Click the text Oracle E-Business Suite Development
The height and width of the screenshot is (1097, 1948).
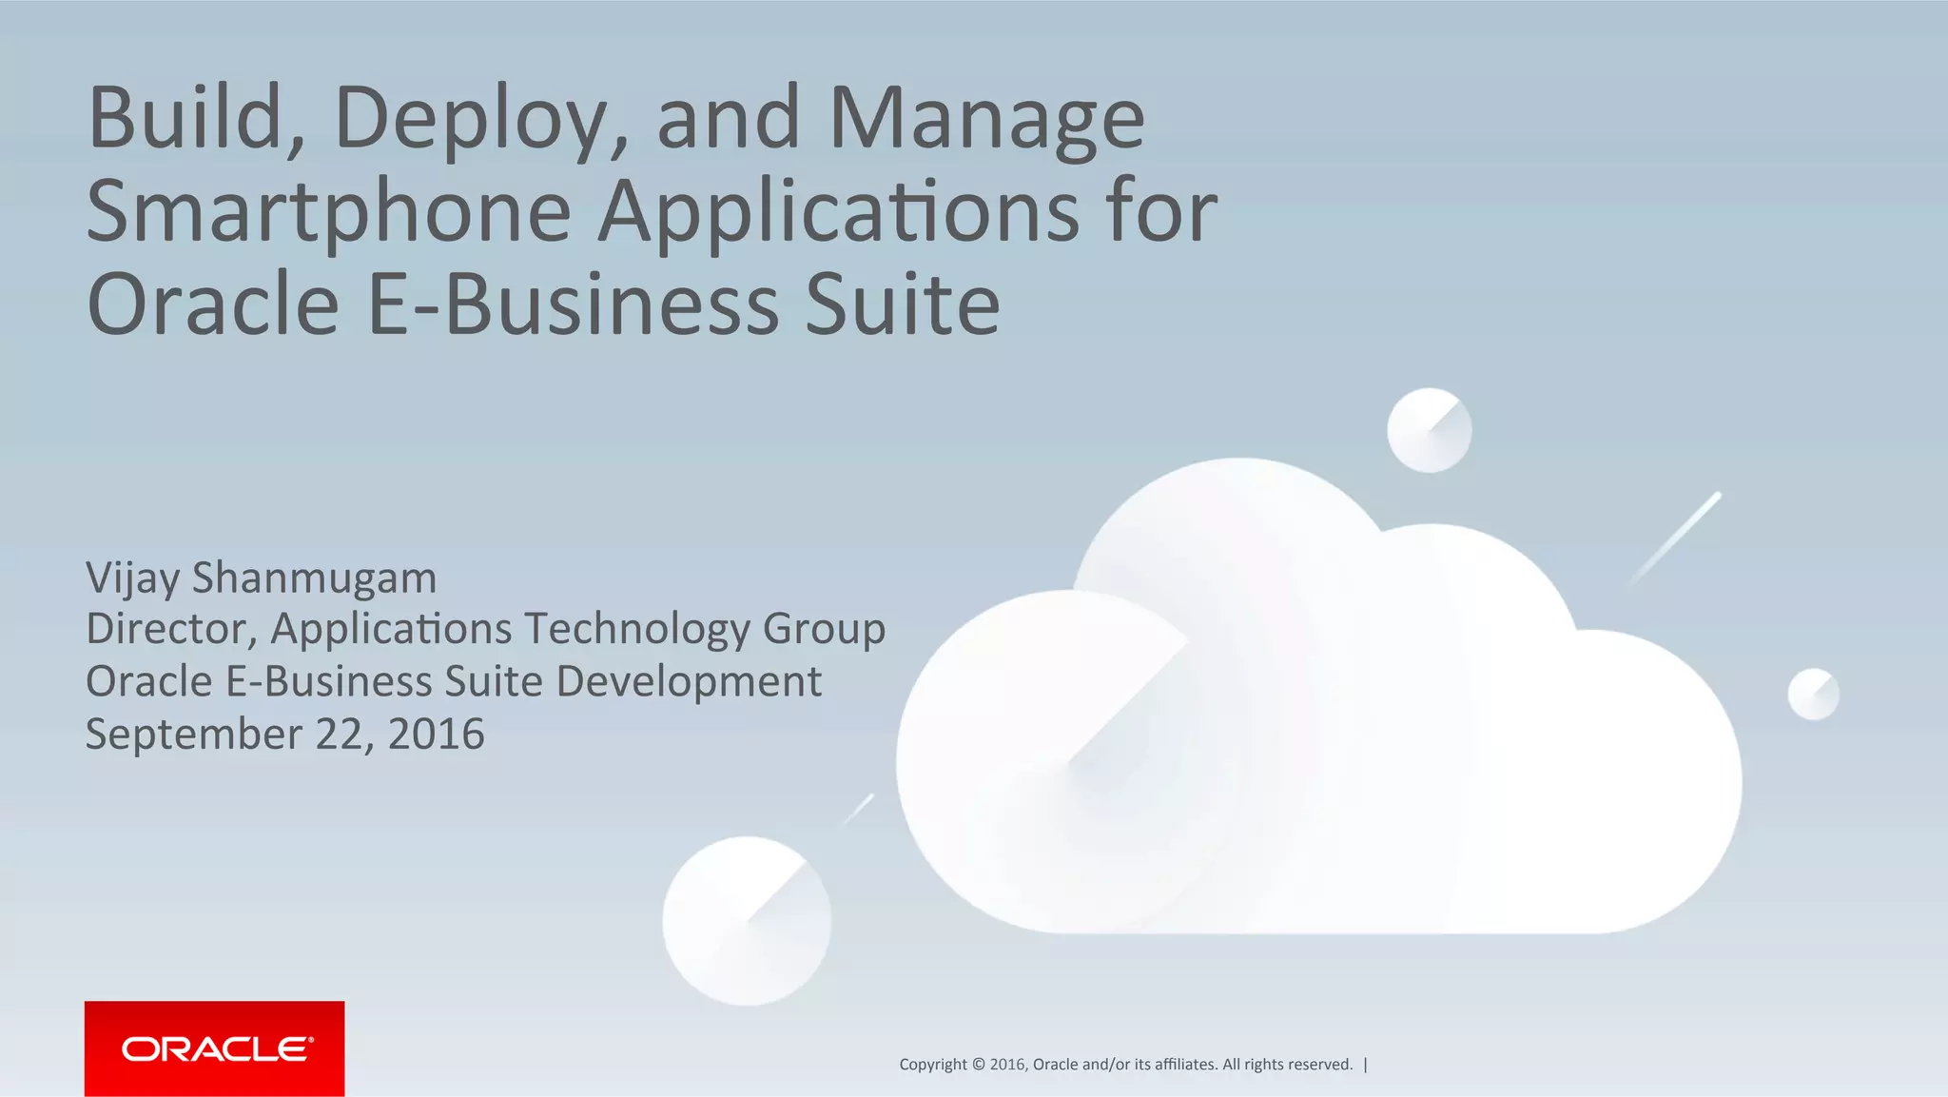454,681
